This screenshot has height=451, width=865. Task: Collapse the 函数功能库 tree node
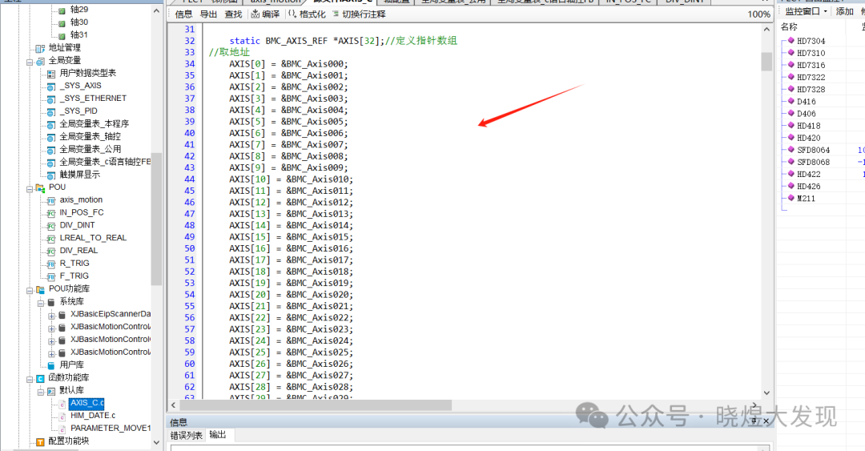tap(30, 379)
